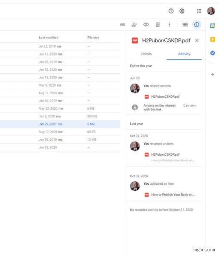The image size is (219, 256).
Task: Click the Get link icon
Action: [123, 25]
